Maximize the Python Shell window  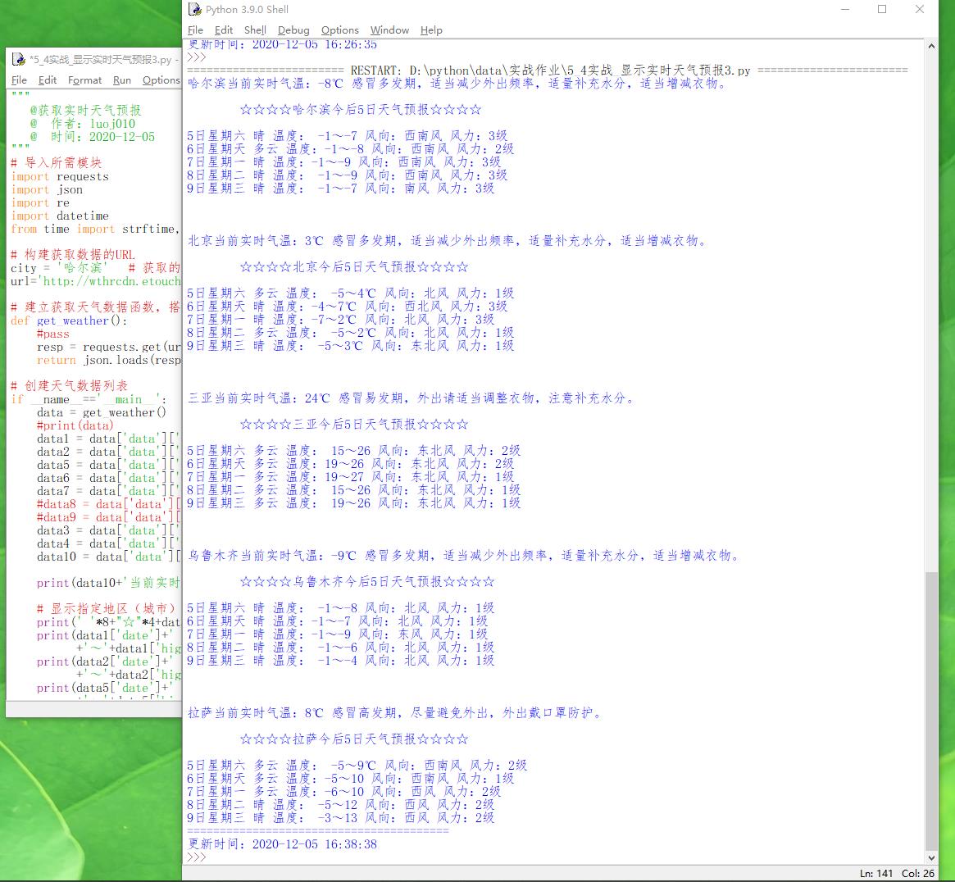tap(882, 9)
